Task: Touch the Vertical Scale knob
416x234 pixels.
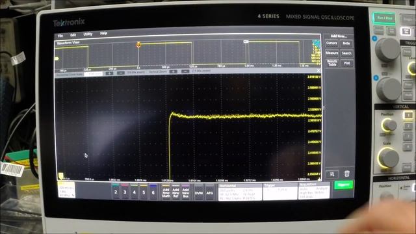Action: [388, 158]
